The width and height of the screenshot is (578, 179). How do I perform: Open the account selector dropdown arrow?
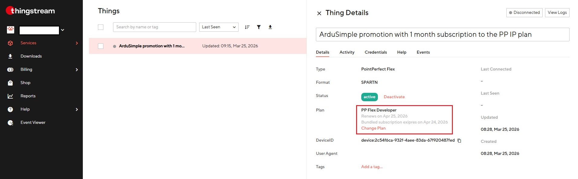coord(63,30)
